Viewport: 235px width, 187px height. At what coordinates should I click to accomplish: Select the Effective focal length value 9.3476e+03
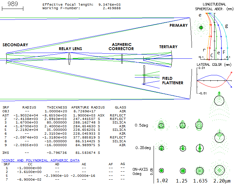[x=110, y=5]
